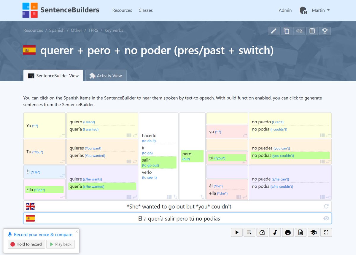356x255 pixels.
Task: Open the Classes menu in navbar
Action: click(x=146, y=10)
